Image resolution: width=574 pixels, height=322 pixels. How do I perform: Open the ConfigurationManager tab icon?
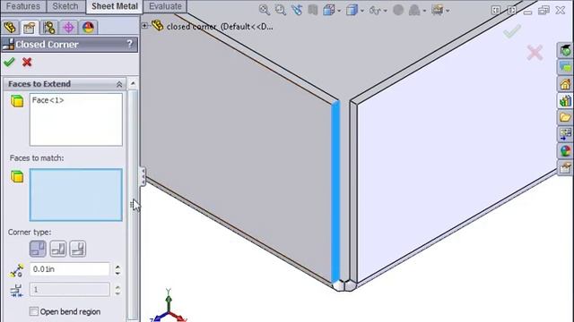coord(48,28)
